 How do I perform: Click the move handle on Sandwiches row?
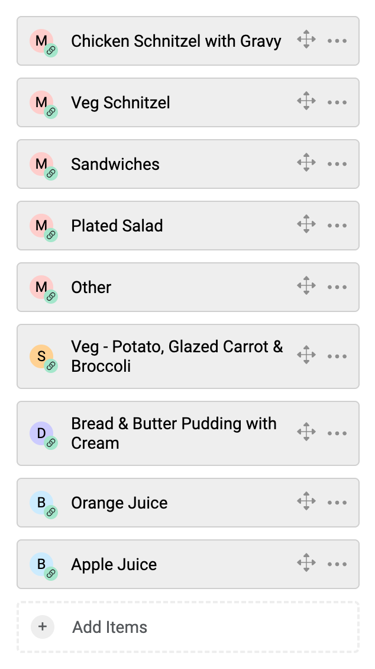coord(306,164)
